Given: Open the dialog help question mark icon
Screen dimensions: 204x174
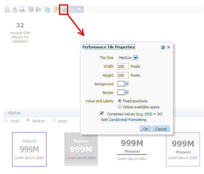Looking at the screenshot, I should (x=163, y=47).
